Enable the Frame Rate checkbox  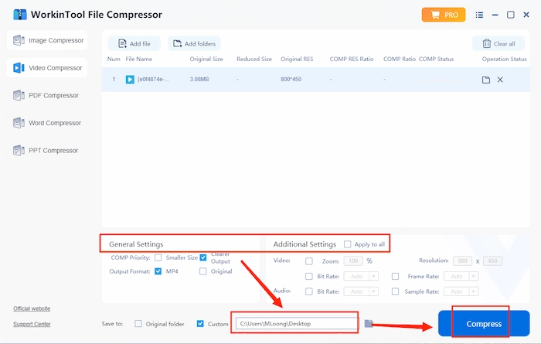[x=396, y=277]
